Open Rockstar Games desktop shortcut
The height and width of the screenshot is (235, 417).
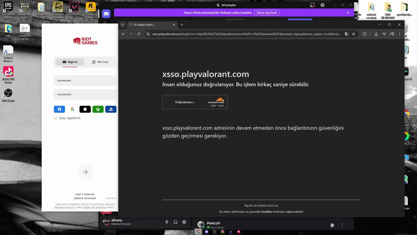coord(91,10)
